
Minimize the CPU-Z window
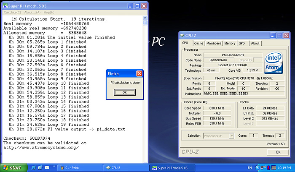[x=273, y=35]
